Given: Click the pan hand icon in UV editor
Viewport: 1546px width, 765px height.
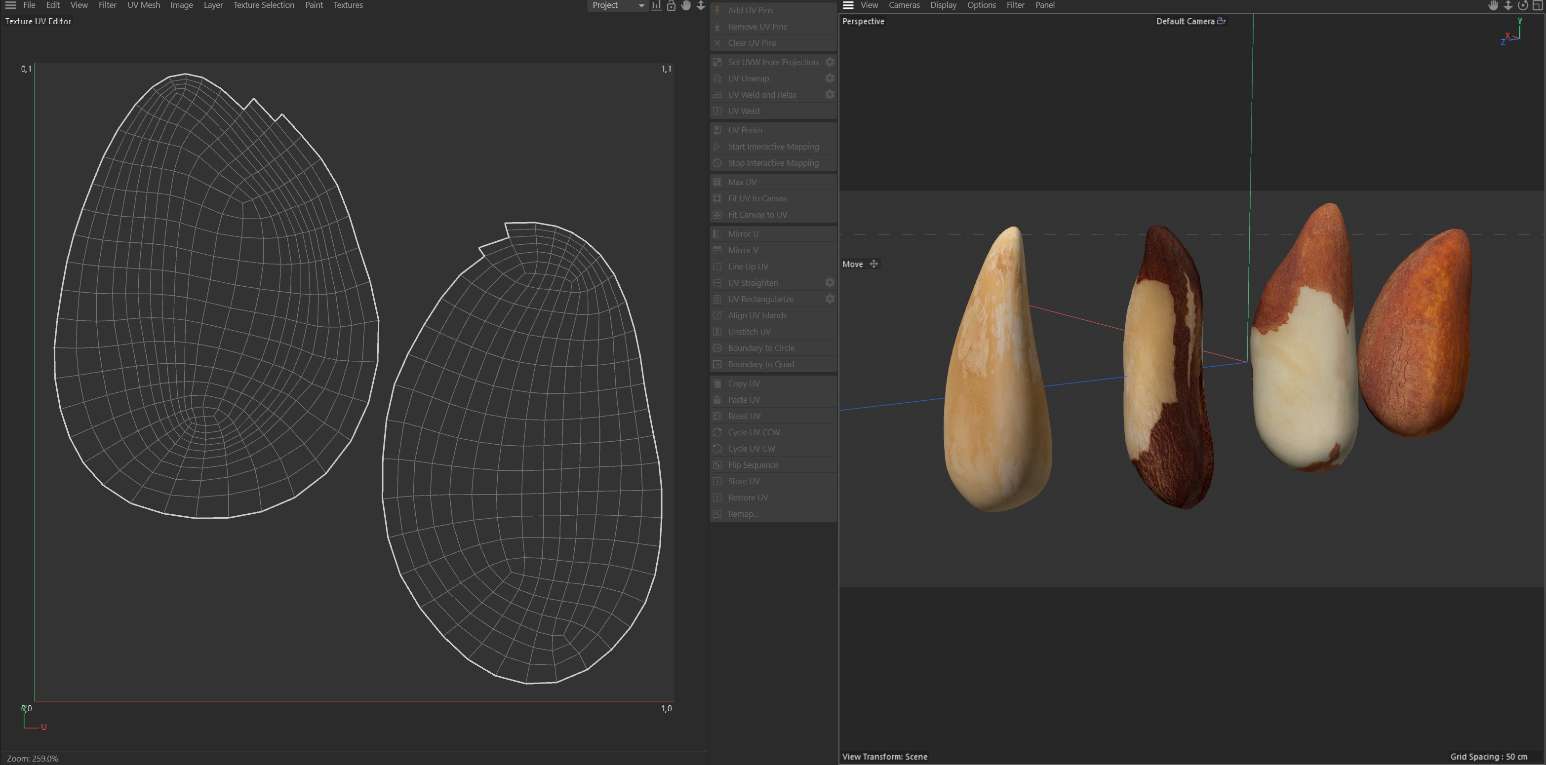Looking at the screenshot, I should point(686,5).
